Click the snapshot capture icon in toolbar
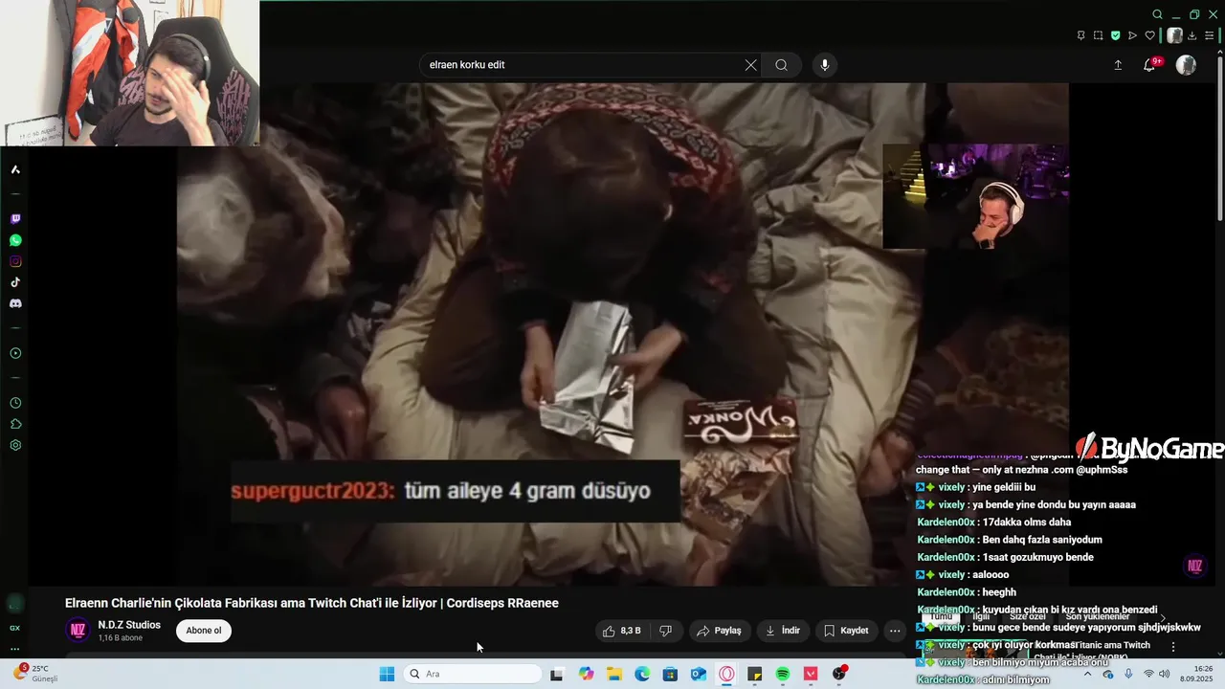 click(x=1098, y=35)
